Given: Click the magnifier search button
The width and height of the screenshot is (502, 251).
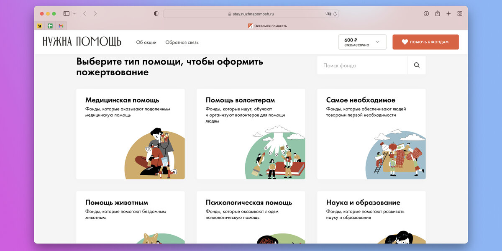Looking at the screenshot, I should 417,65.
